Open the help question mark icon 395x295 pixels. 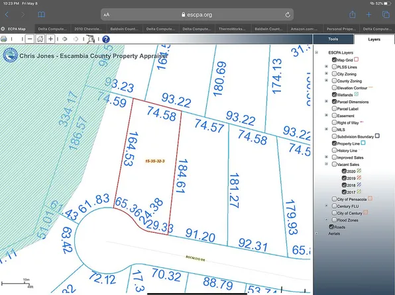point(106,39)
